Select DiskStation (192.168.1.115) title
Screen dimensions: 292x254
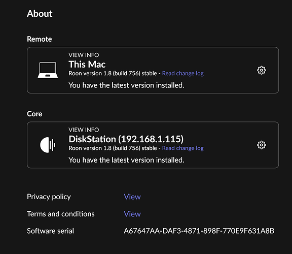pyautogui.click(x=126, y=139)
